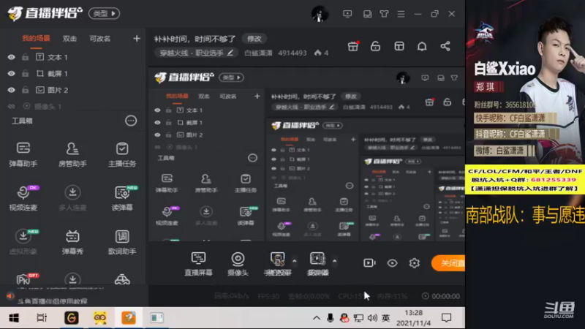The image size is (585, 329).
Task: Click the room number 4914493
Action: (x=292, y=53)
